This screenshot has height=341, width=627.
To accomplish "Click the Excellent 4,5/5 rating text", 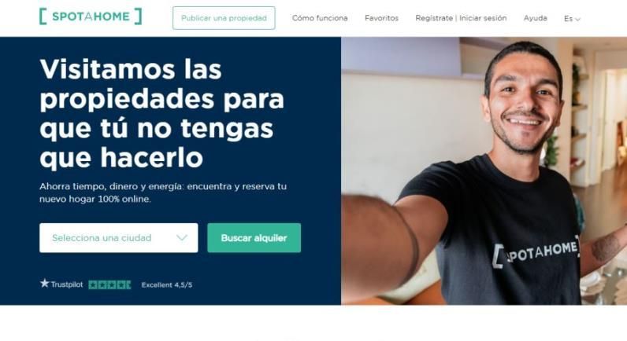I will click(167, 284).
